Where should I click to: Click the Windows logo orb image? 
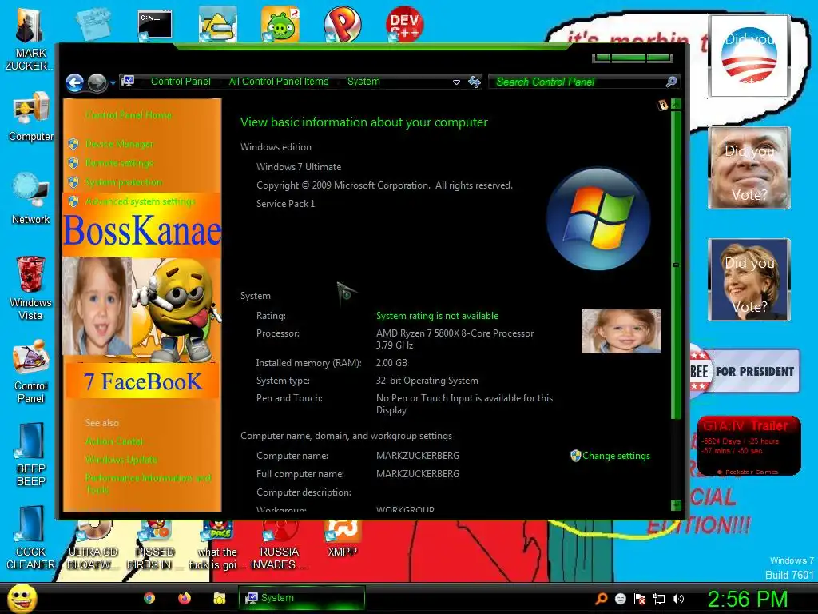[x=598, y=218]
